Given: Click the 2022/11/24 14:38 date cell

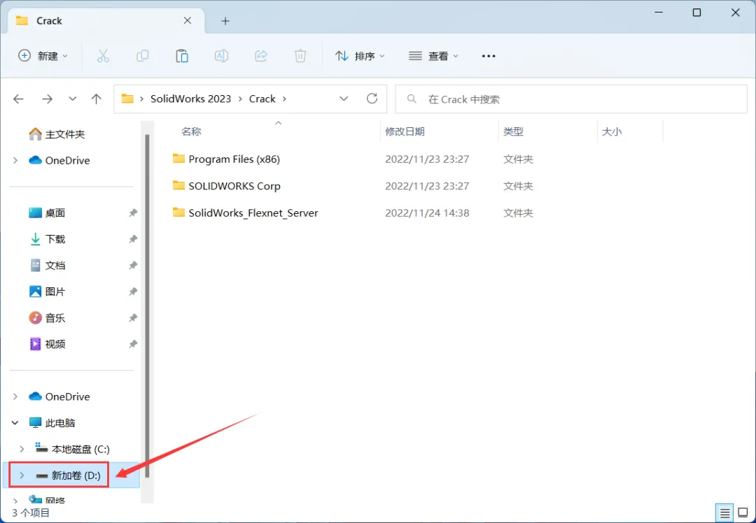Looking at the screenshot, I should click(427, 213).
